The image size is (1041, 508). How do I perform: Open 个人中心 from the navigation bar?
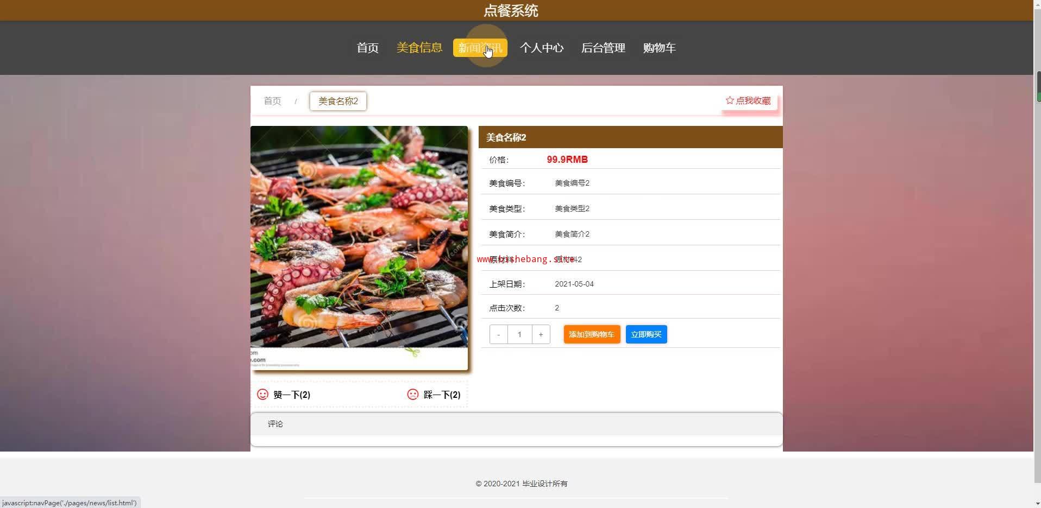542,48
